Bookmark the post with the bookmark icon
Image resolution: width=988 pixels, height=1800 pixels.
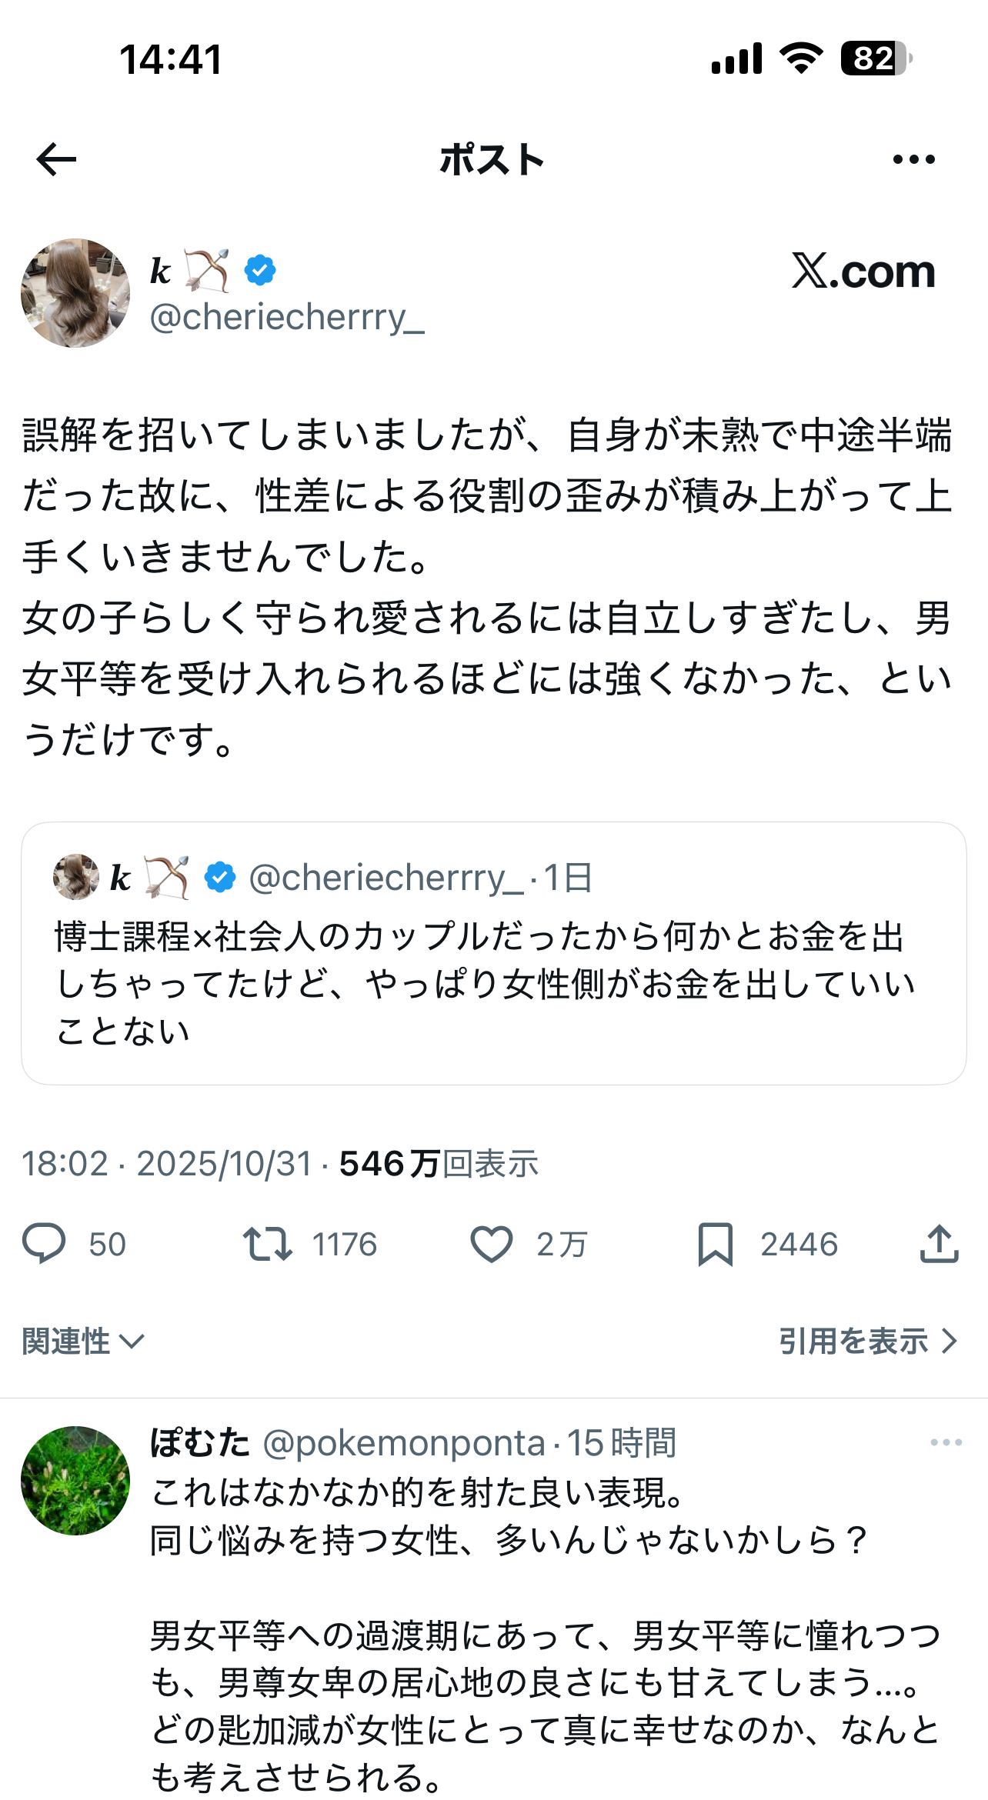coord(715,1244)
